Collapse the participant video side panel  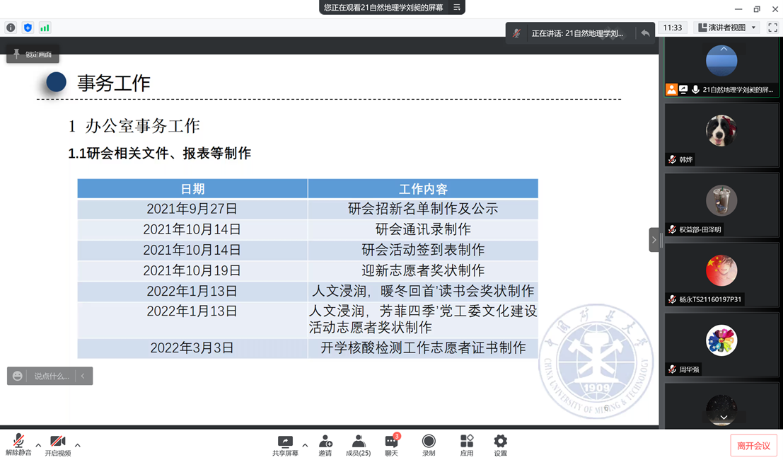(654, 240)
